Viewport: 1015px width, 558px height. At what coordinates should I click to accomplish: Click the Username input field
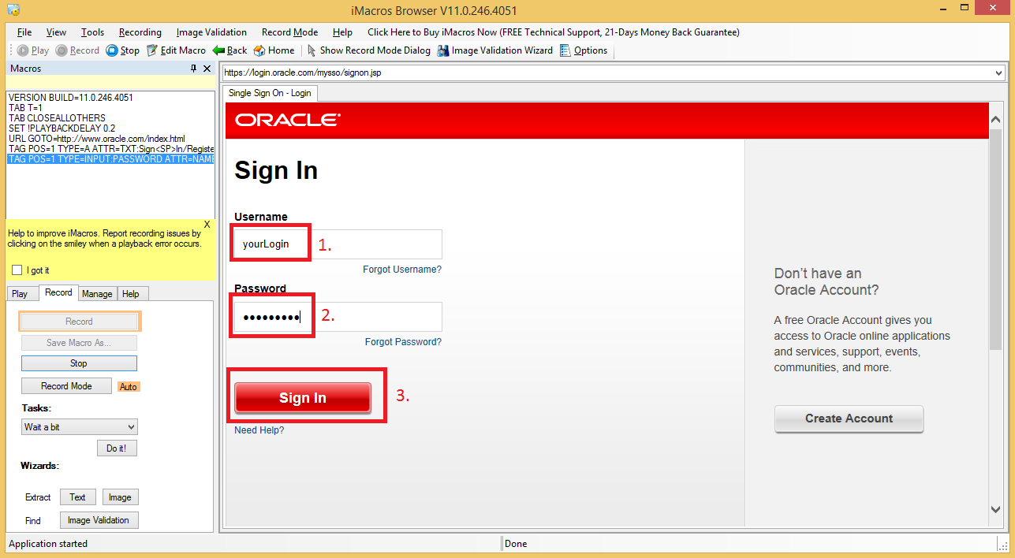[338, 244]
